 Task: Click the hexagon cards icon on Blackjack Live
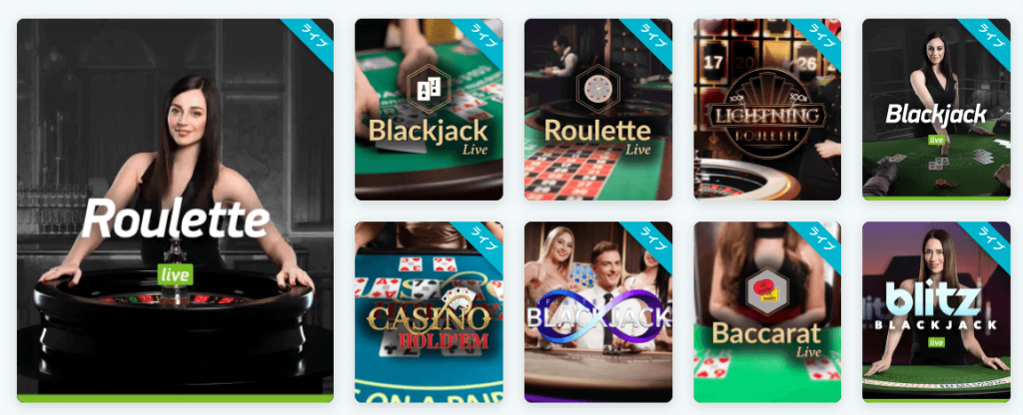tap(429, 90)
